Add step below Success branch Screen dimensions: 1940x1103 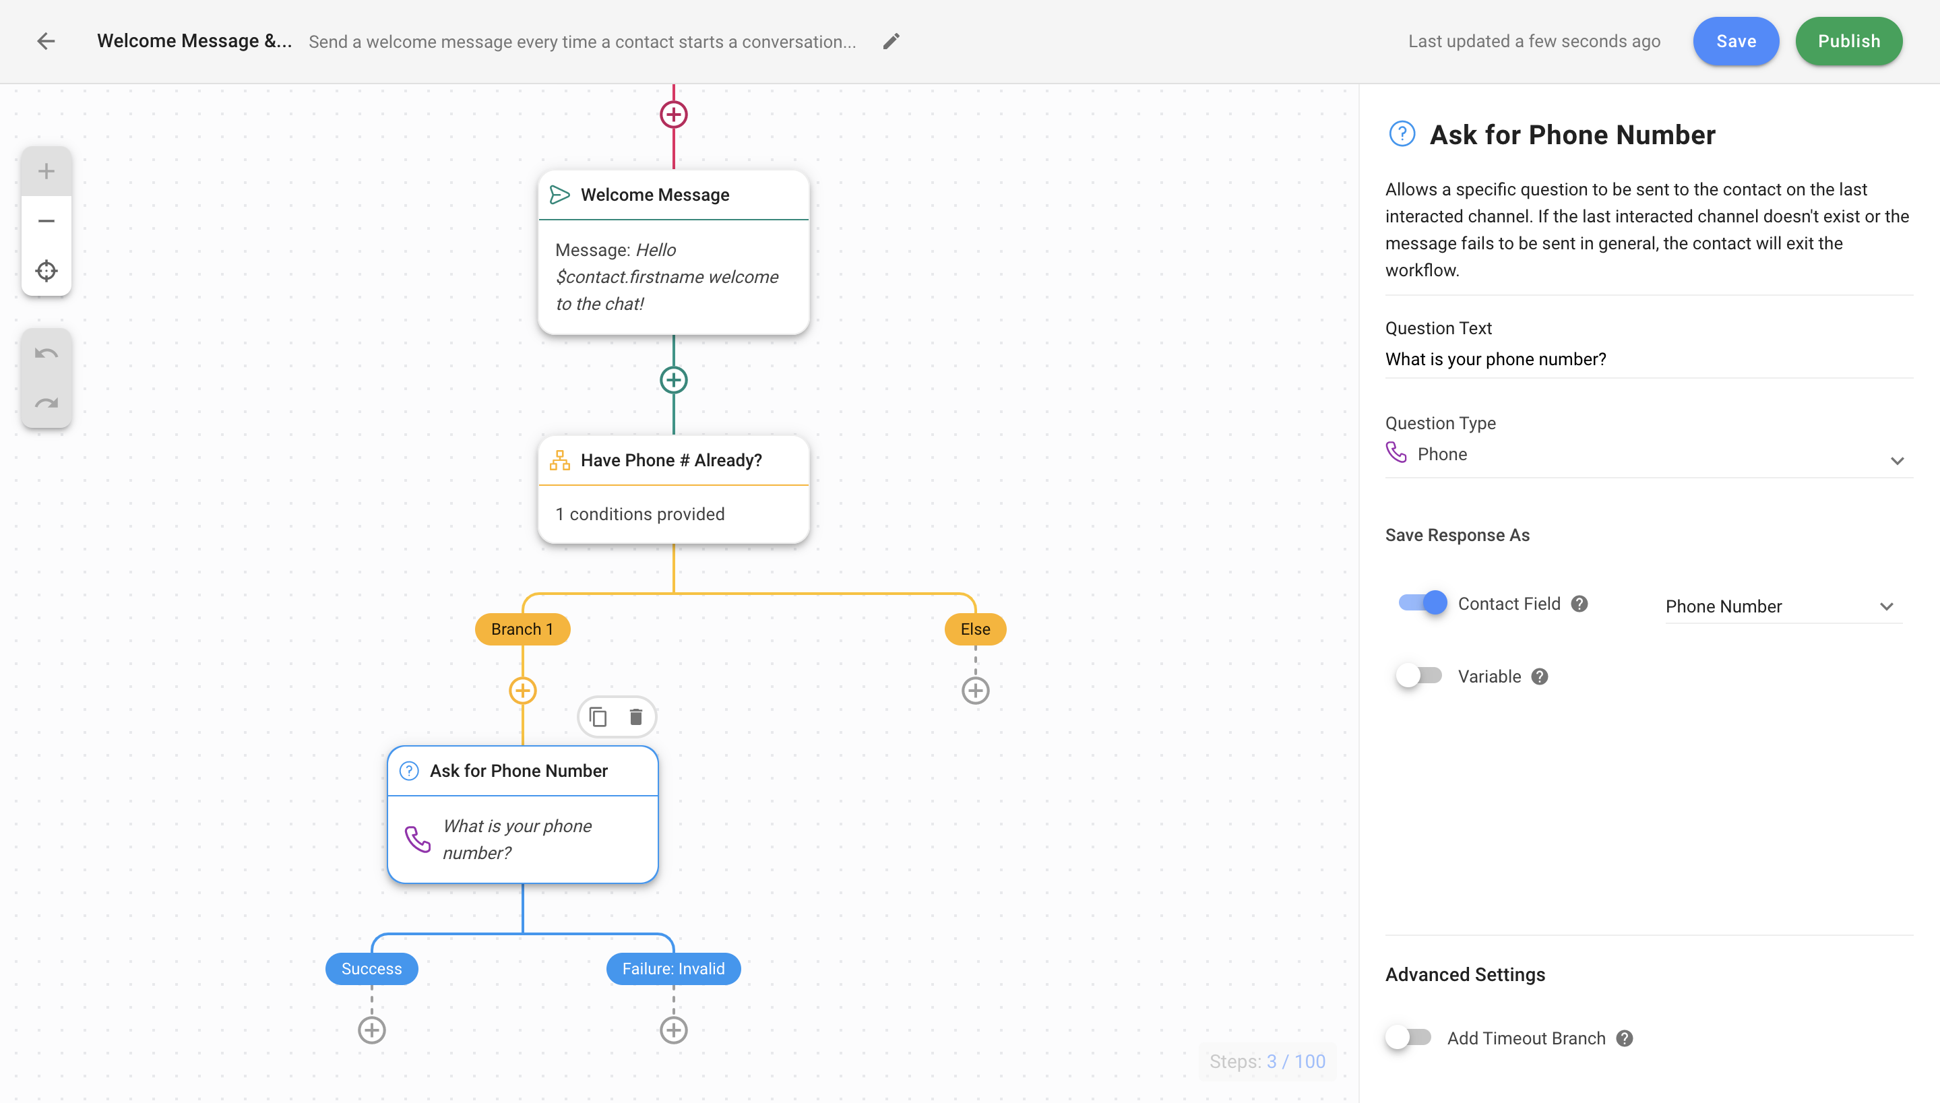click(371, 1030)
